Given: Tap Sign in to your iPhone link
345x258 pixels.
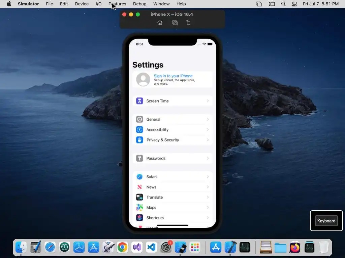Looking at the screenshot, I should click(x=173, y=76).
